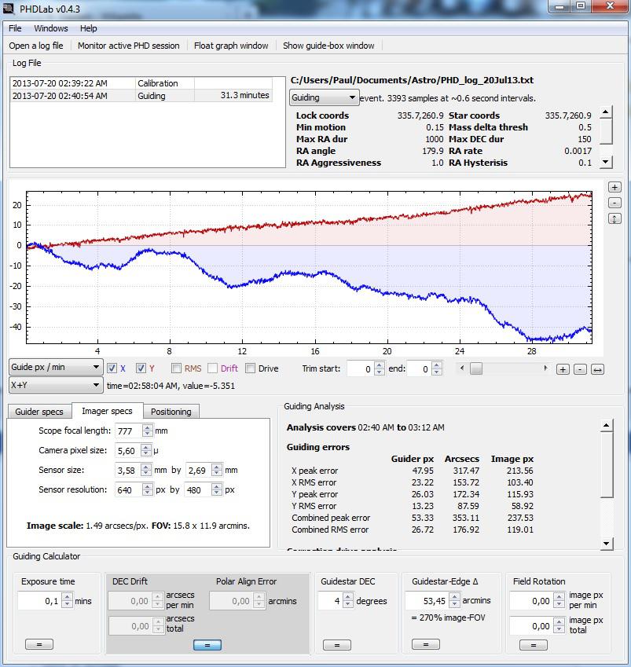Click the PHDLab application icon in title bar
This screenshot has width=631, height=667.
pyautogui.click(x=9, y=8)
